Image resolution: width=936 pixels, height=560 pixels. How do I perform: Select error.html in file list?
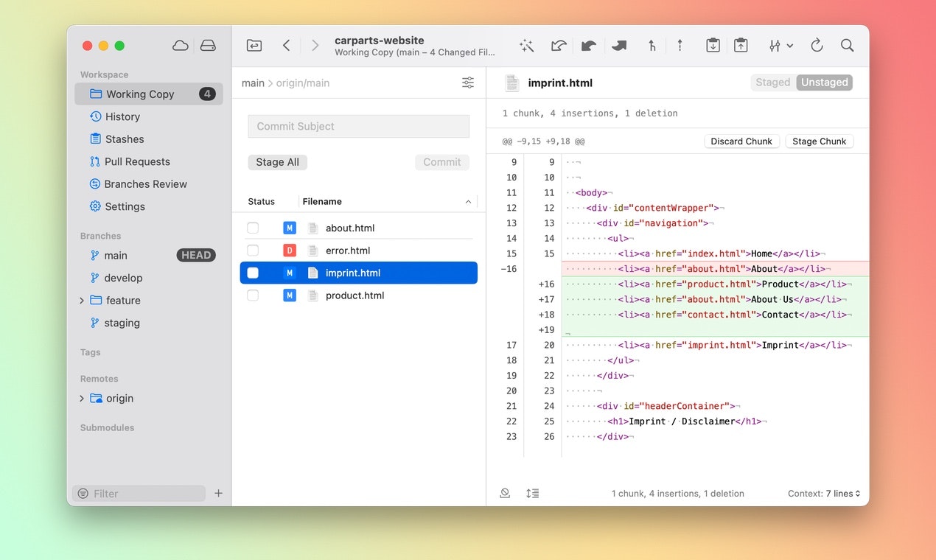359,251
